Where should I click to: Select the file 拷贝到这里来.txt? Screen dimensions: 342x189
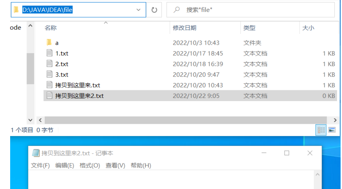(78, 85)
